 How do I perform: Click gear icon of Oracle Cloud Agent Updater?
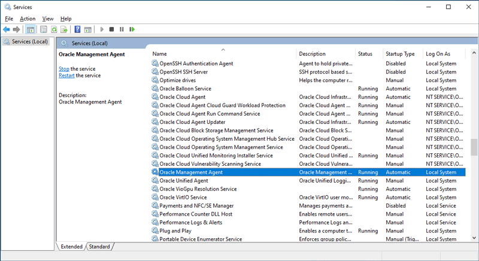click(x=155, y=122)
